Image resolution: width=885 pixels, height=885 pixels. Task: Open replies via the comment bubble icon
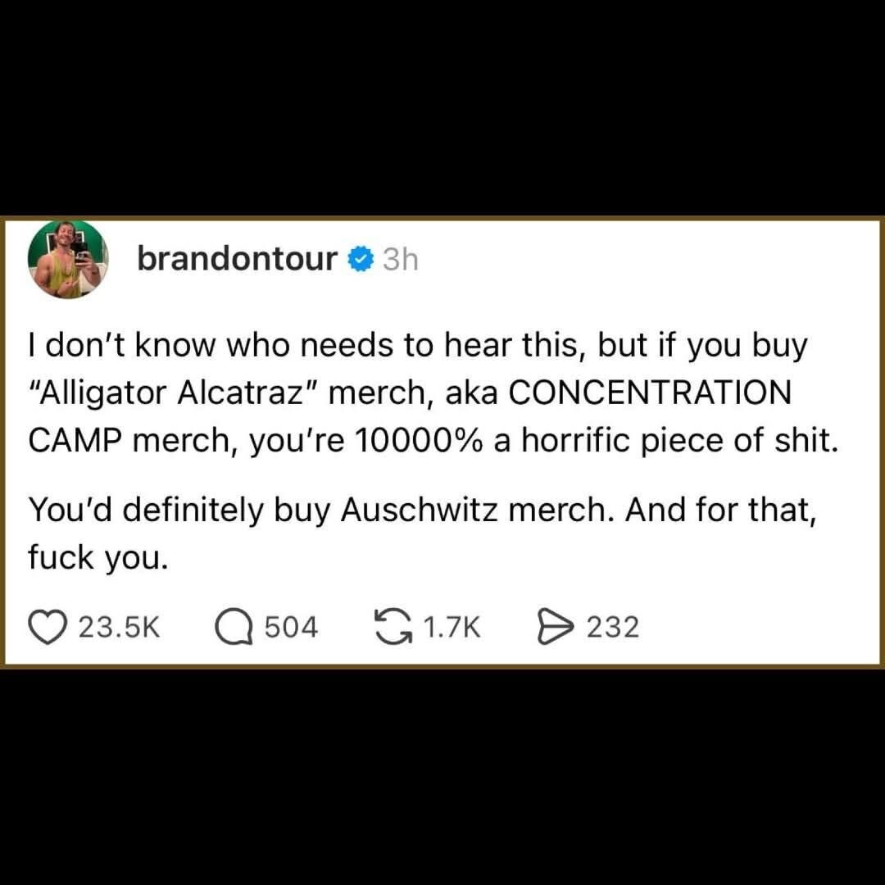(x=234, y=627)
